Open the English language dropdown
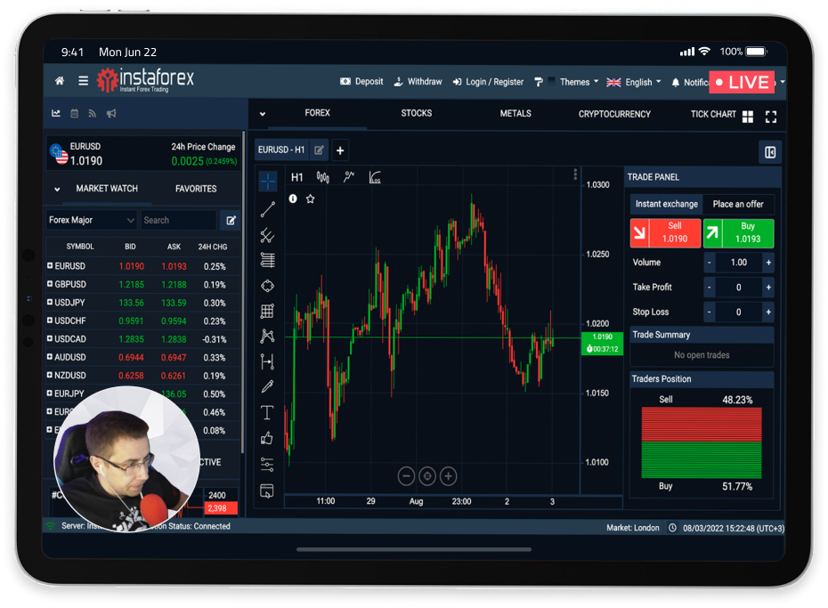This screenshot has height=608, width=828. (x=633, y=82)
